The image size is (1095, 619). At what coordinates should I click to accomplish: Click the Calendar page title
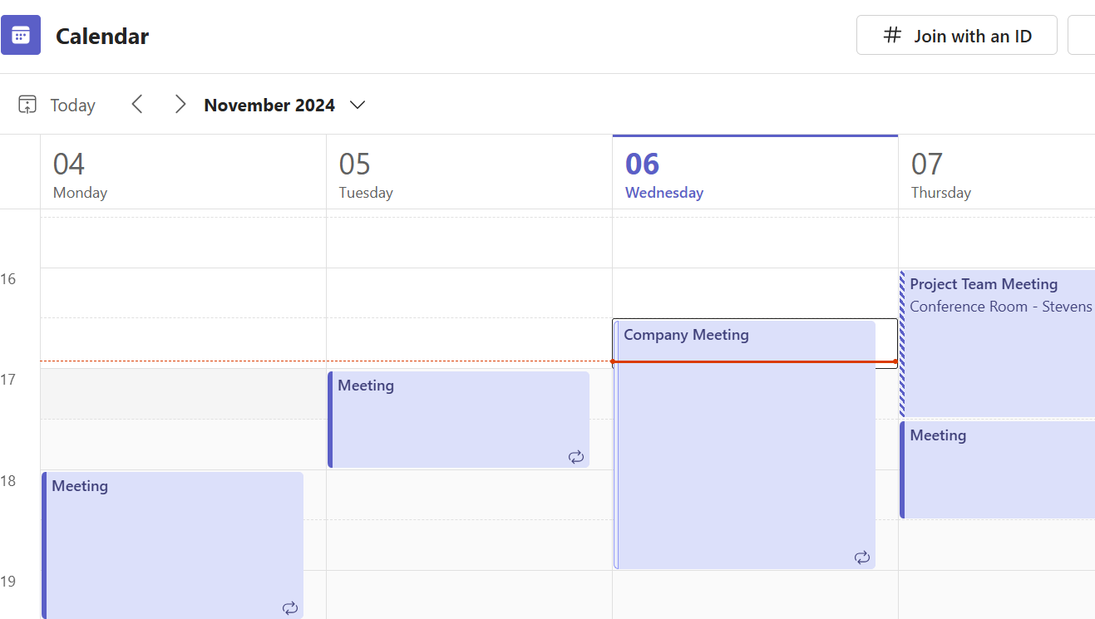(102, 37)
